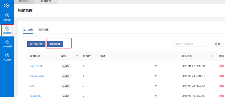Edit description pencil icon for ubuntu_cuda
Screen dimensions: 225x97
156,76
